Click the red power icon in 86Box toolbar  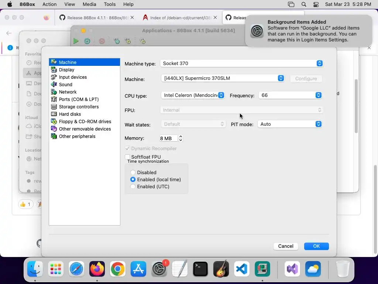point(102,41)
